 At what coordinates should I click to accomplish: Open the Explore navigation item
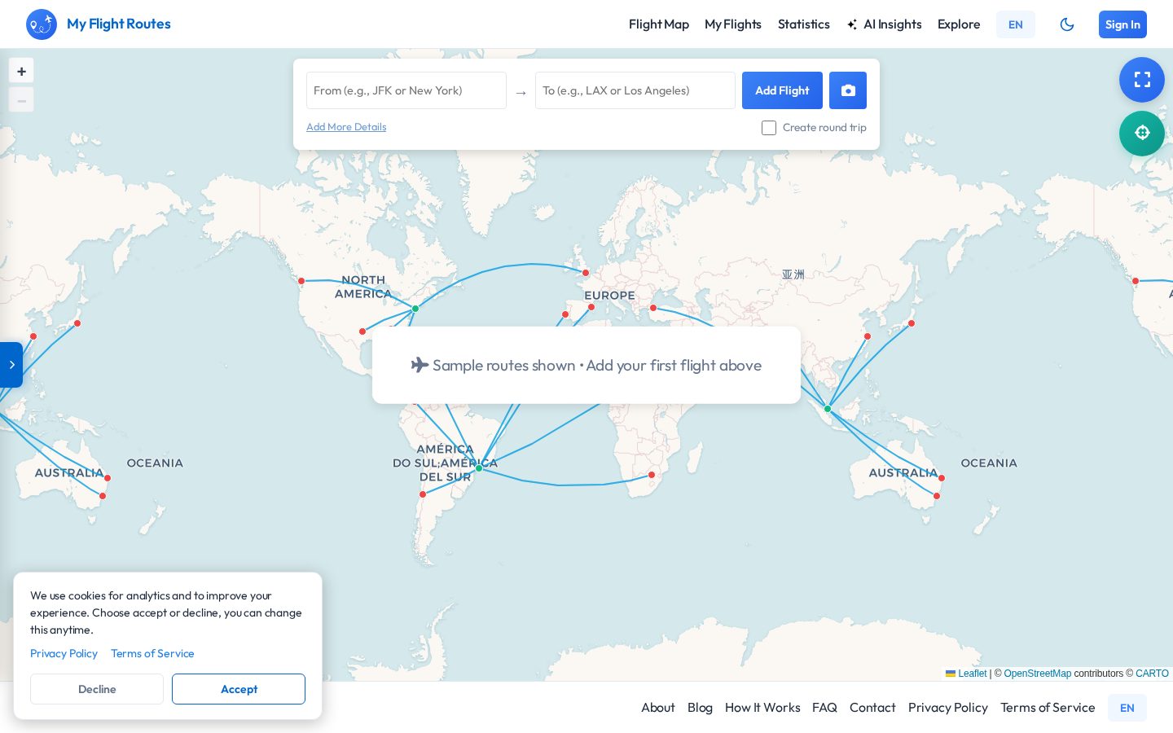pyautogui.click(x=959, y=24)
